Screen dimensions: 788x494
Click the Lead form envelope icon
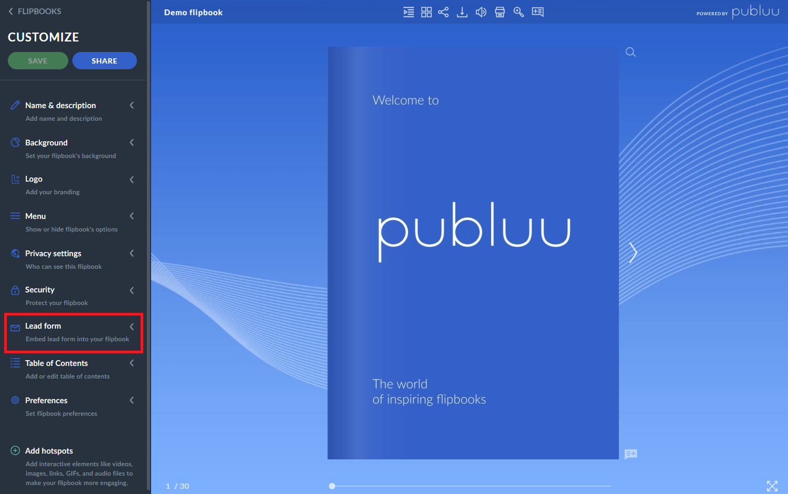pos(15,328)
